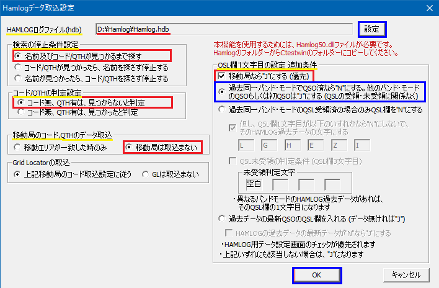This screenshot has height=288, width=439.
Task: Click the HAMLOG log file path field
Action: click(x=223, y=29)
